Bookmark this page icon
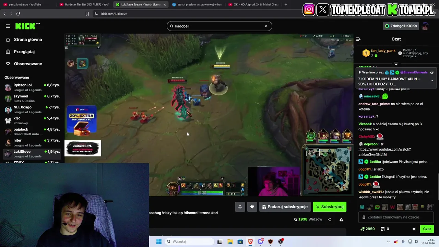This screenshot has height=247, width=439. [87, 14]
